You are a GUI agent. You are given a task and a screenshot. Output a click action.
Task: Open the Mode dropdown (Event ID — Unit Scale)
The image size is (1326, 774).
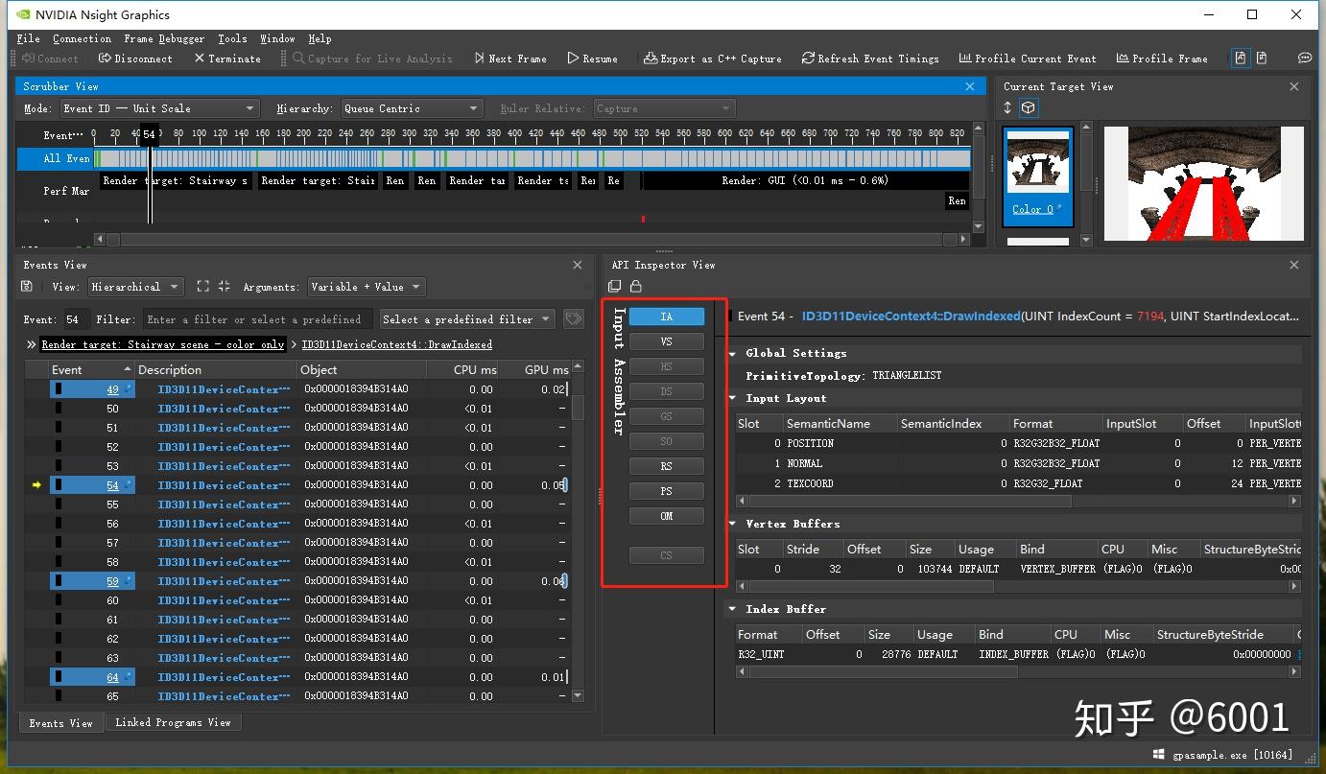pyautogui.click(x=159, y=108)
